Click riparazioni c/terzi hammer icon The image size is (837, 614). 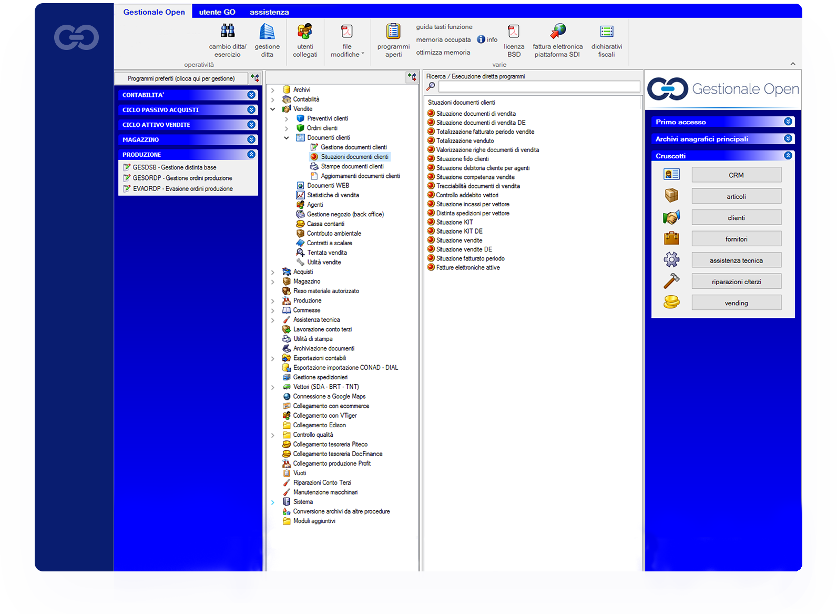click(671, 281)
